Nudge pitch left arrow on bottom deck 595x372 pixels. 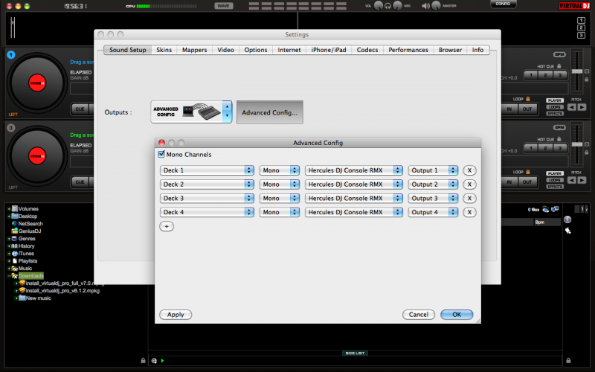click(x=571, y=180)
